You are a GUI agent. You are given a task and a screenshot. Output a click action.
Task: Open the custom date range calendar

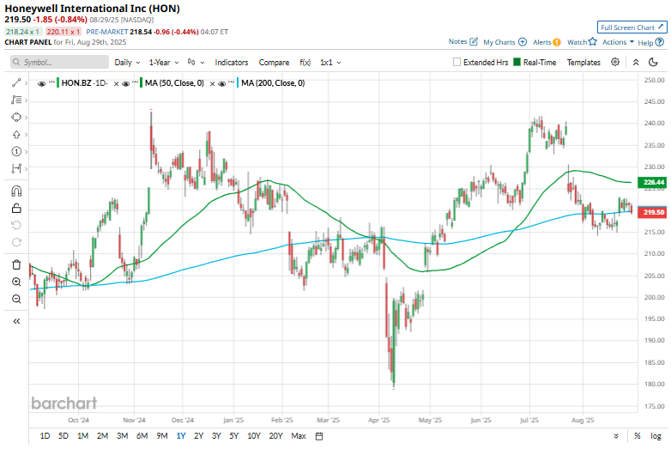pyautogui.click(x=319, y=436)
